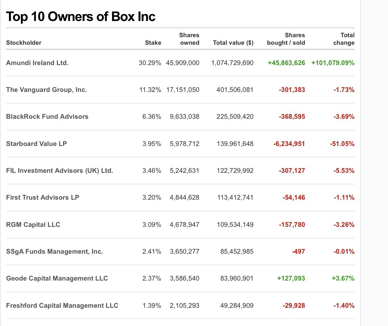The height and width of the screenshot is (326, 388).
Task: Select RGM Capital's 3.09% stake value
Action: click(x=152, y=225)
